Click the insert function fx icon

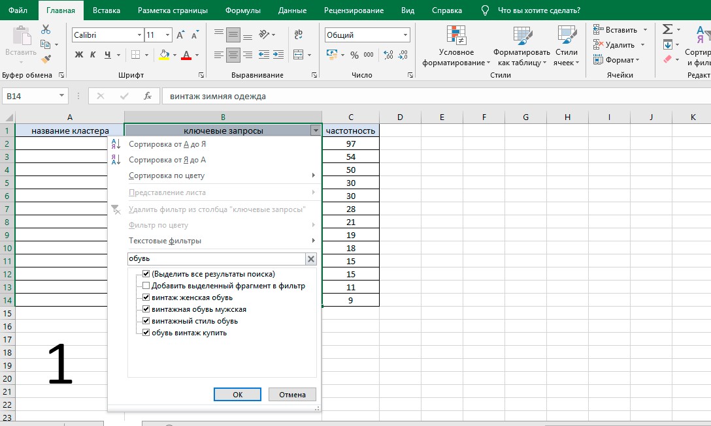(148, 96)
